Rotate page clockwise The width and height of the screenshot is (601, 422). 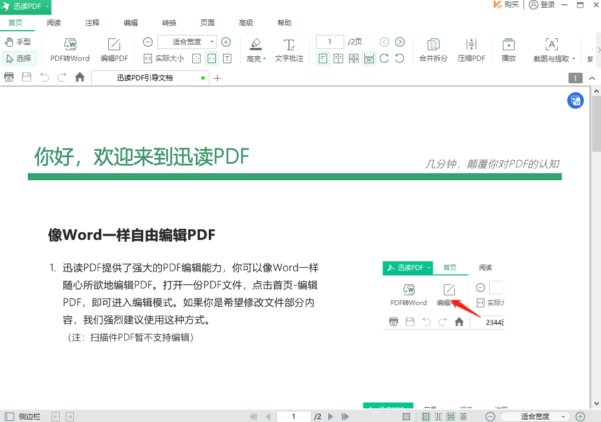point(384,59)
